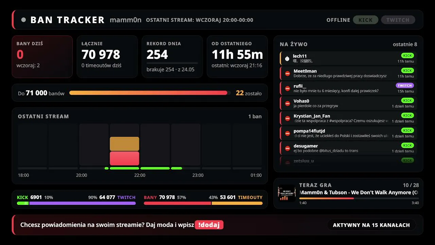Click the OFFLINE status label
The image size is (435, 245).
(338, 20)
